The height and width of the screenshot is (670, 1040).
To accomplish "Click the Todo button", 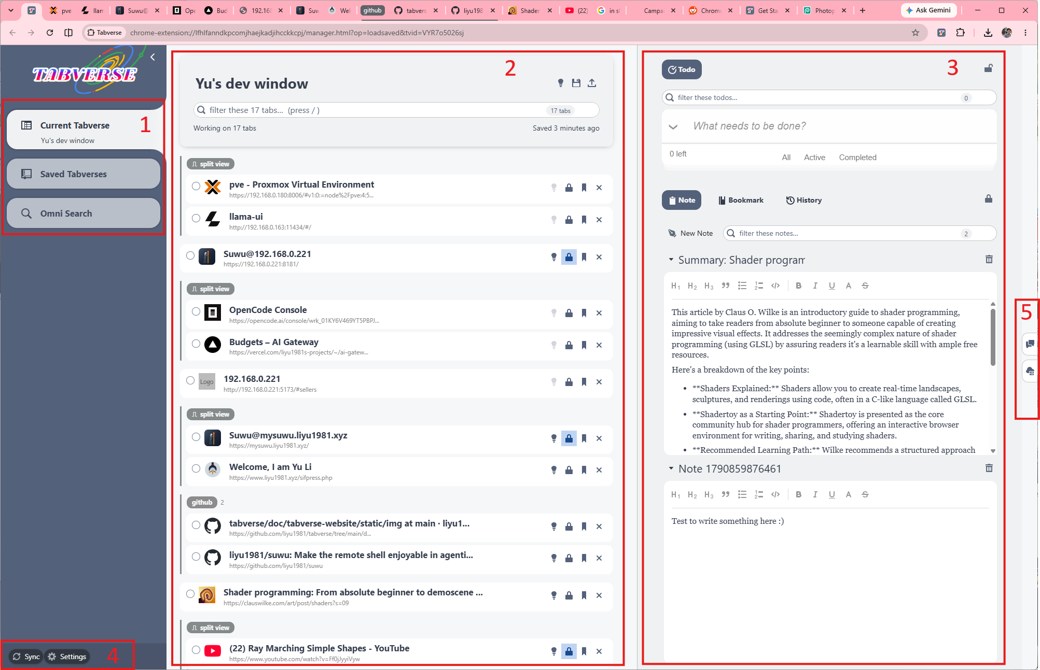I will pyautogui.click(x=682, y=69).
